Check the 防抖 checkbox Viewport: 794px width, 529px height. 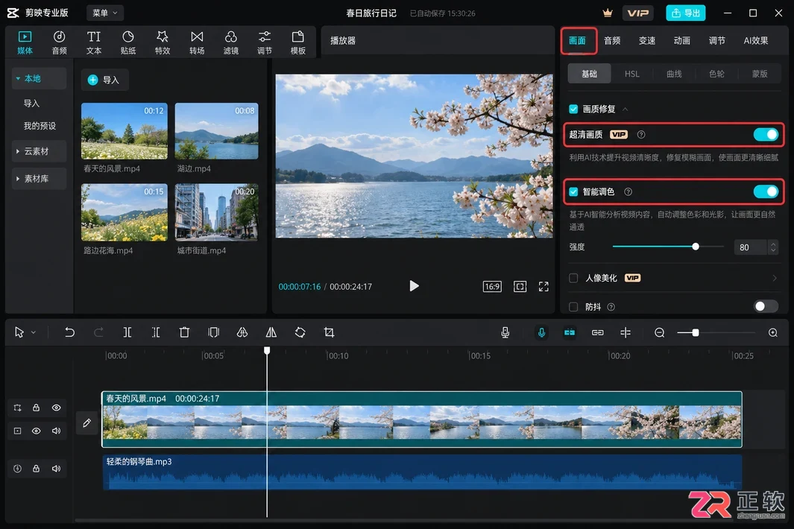[573, 307]
